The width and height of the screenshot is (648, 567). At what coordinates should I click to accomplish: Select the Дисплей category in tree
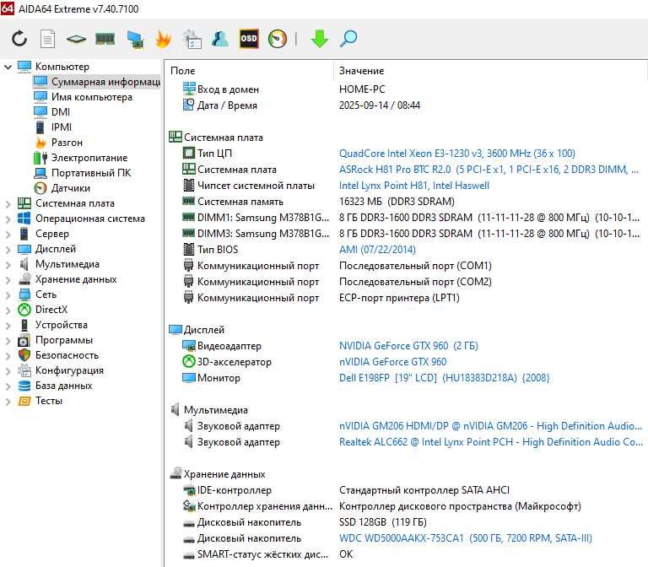click(x=56, y=249)
